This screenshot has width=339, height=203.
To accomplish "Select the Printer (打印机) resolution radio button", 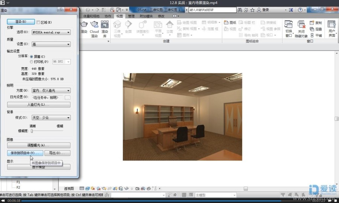I will pos(31,62).
